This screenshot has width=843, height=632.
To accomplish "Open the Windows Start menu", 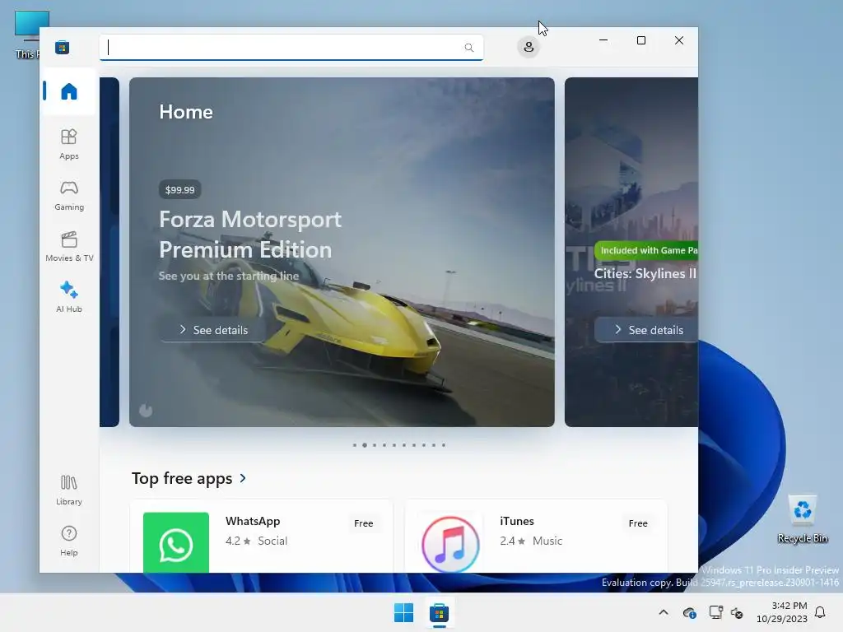I will pos(403,612).
